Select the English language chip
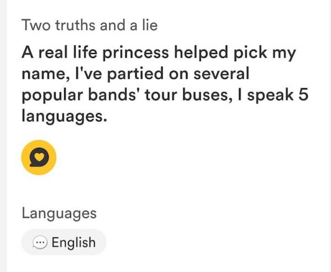 64,242
